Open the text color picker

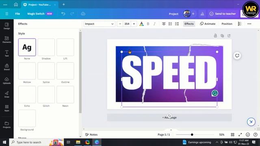[141, 24]
